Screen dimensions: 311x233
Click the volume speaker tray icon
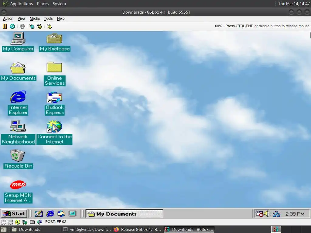(x=267, y=214)
